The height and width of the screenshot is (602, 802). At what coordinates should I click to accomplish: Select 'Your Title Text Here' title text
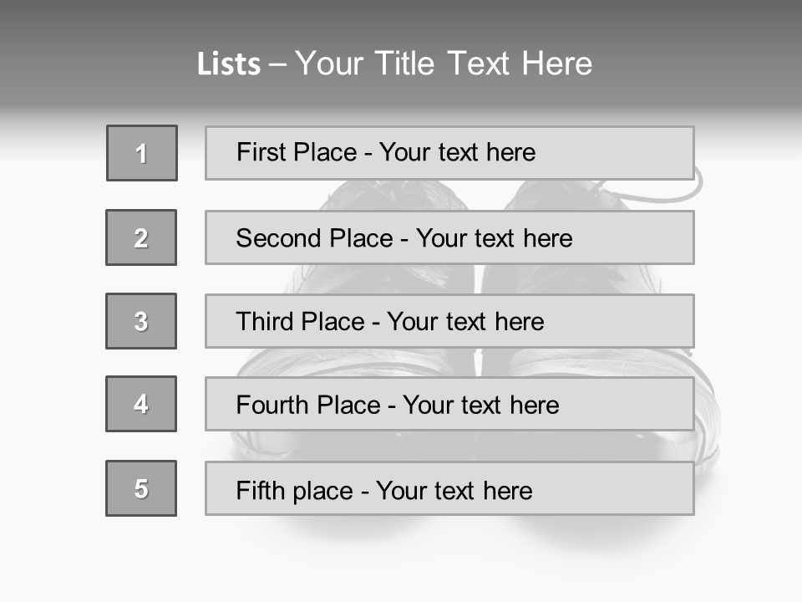click(444, 64)
